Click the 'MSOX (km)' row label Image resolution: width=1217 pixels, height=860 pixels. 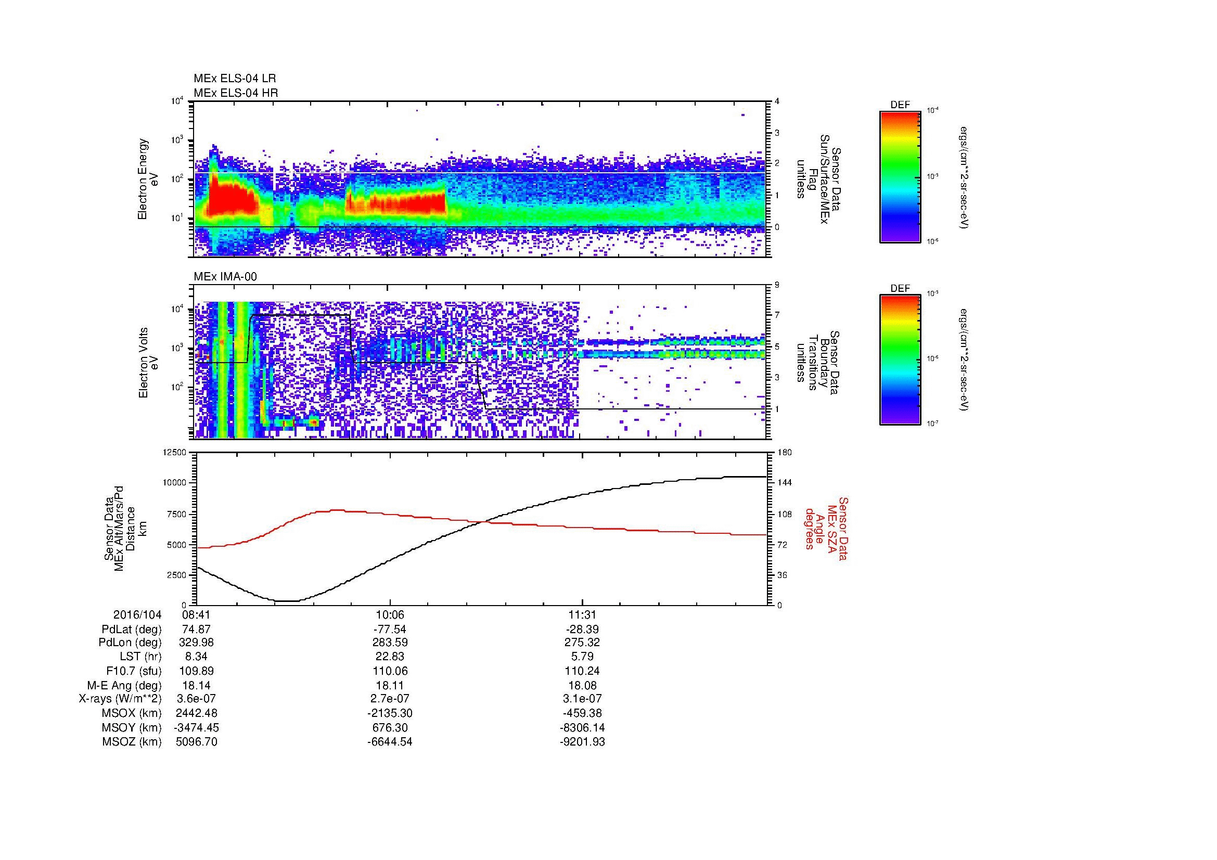pyautogui.click(x=132, y=714)
